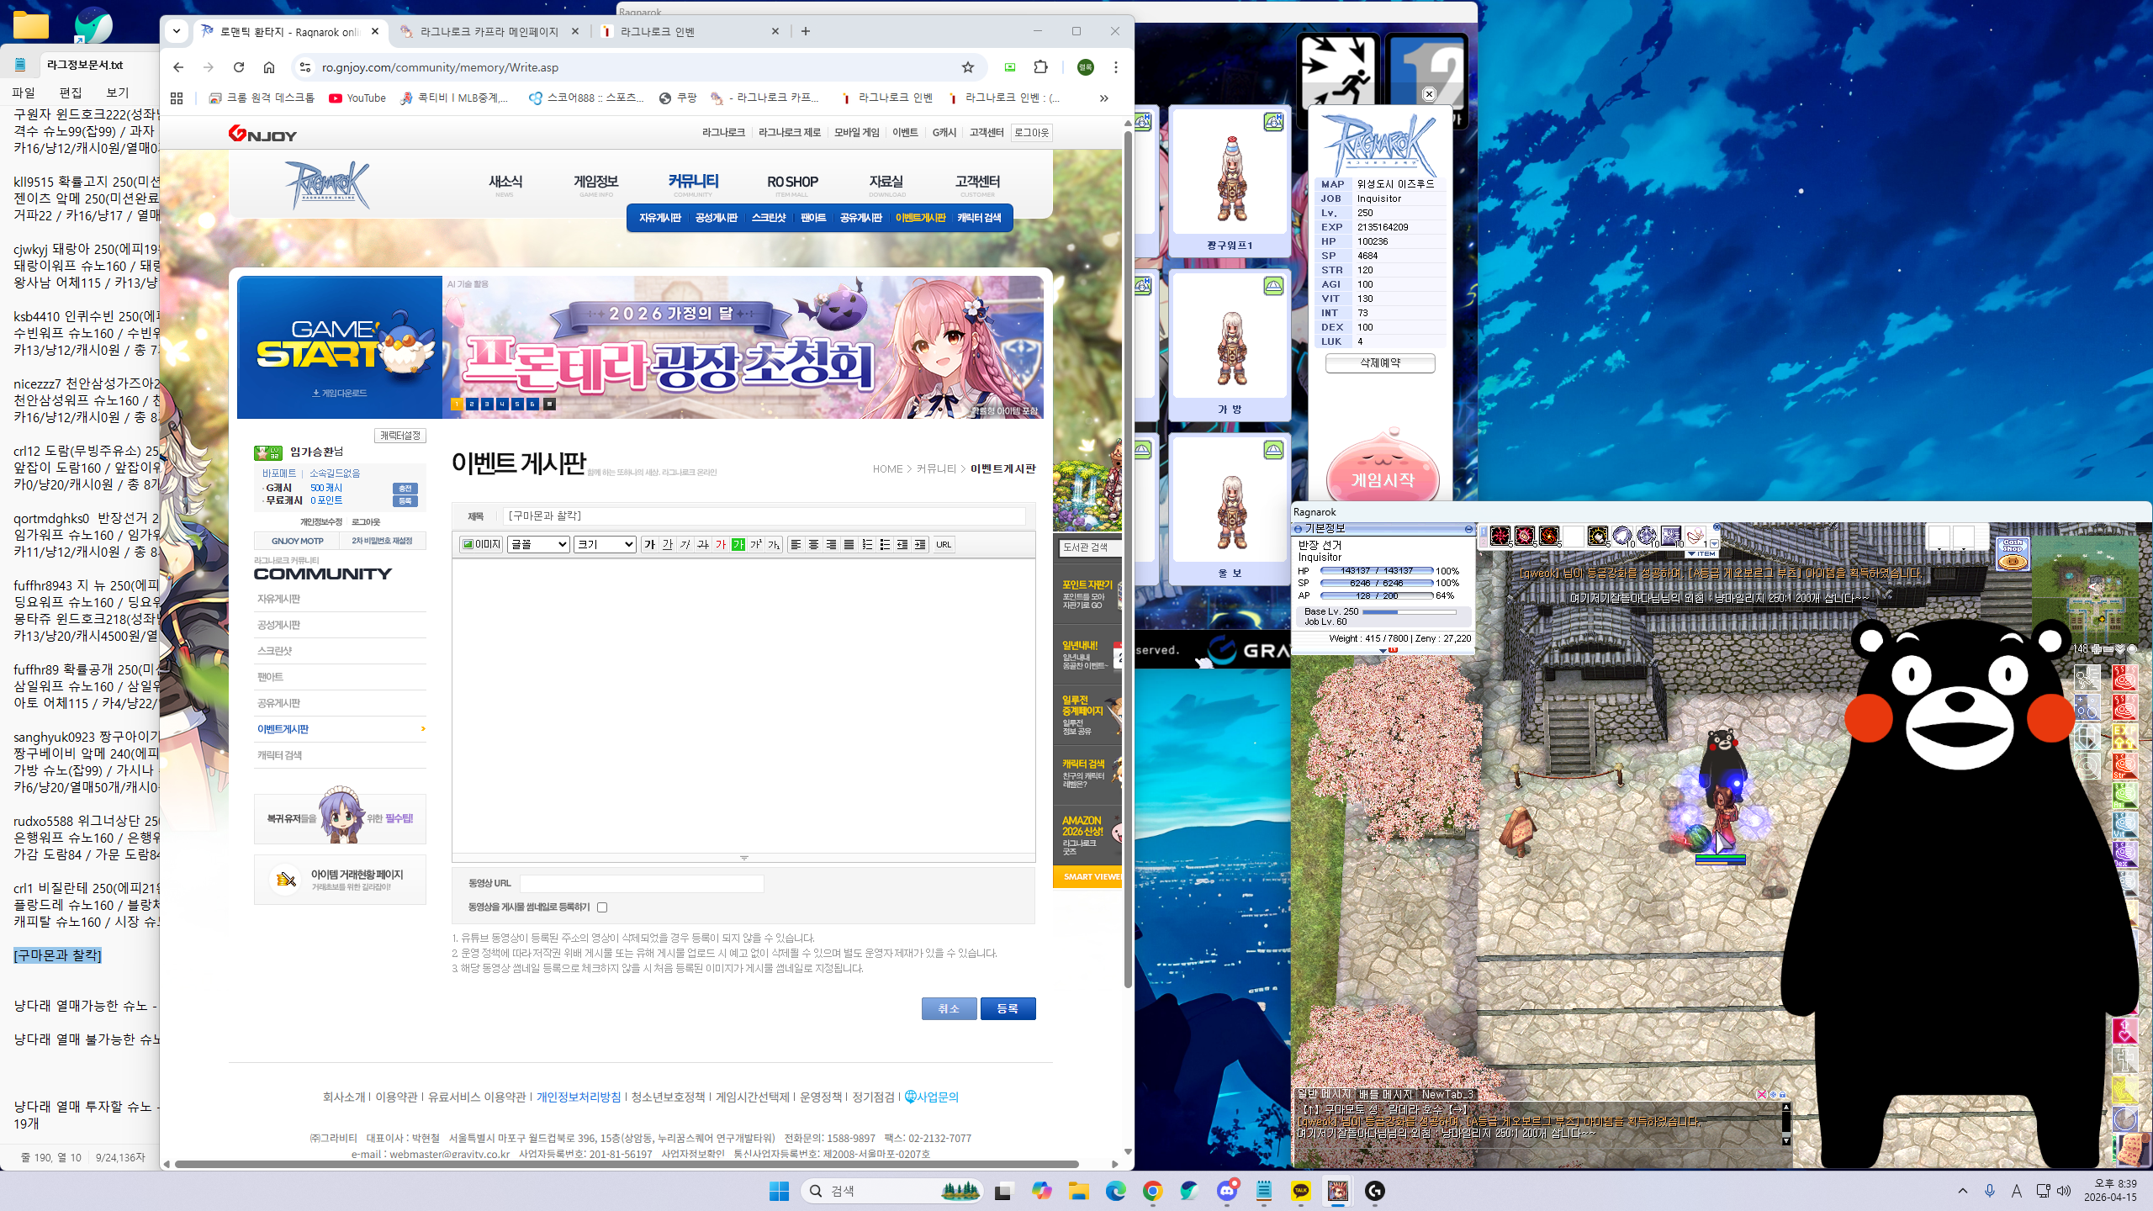
Task: Select the bullet list icon in the editor
Action: 885,544
